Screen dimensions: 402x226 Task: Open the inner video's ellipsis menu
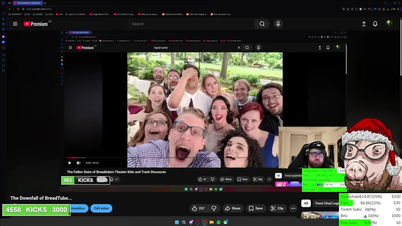[x=269, y=179]
